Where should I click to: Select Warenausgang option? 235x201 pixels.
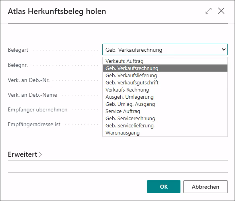[165, 133]
